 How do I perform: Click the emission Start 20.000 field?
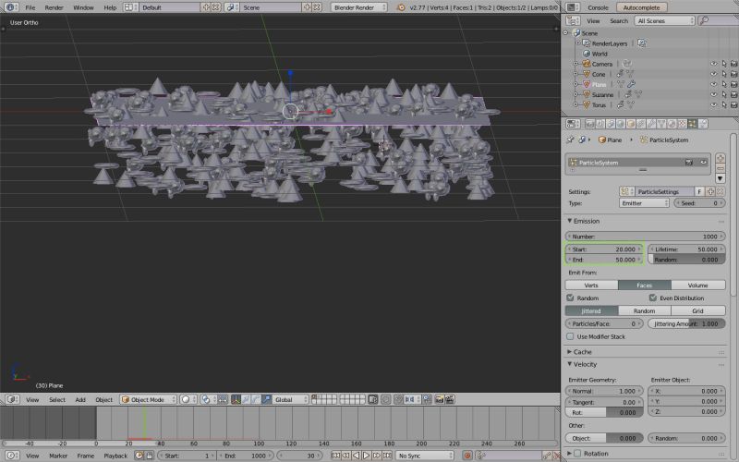click(604, 249)
